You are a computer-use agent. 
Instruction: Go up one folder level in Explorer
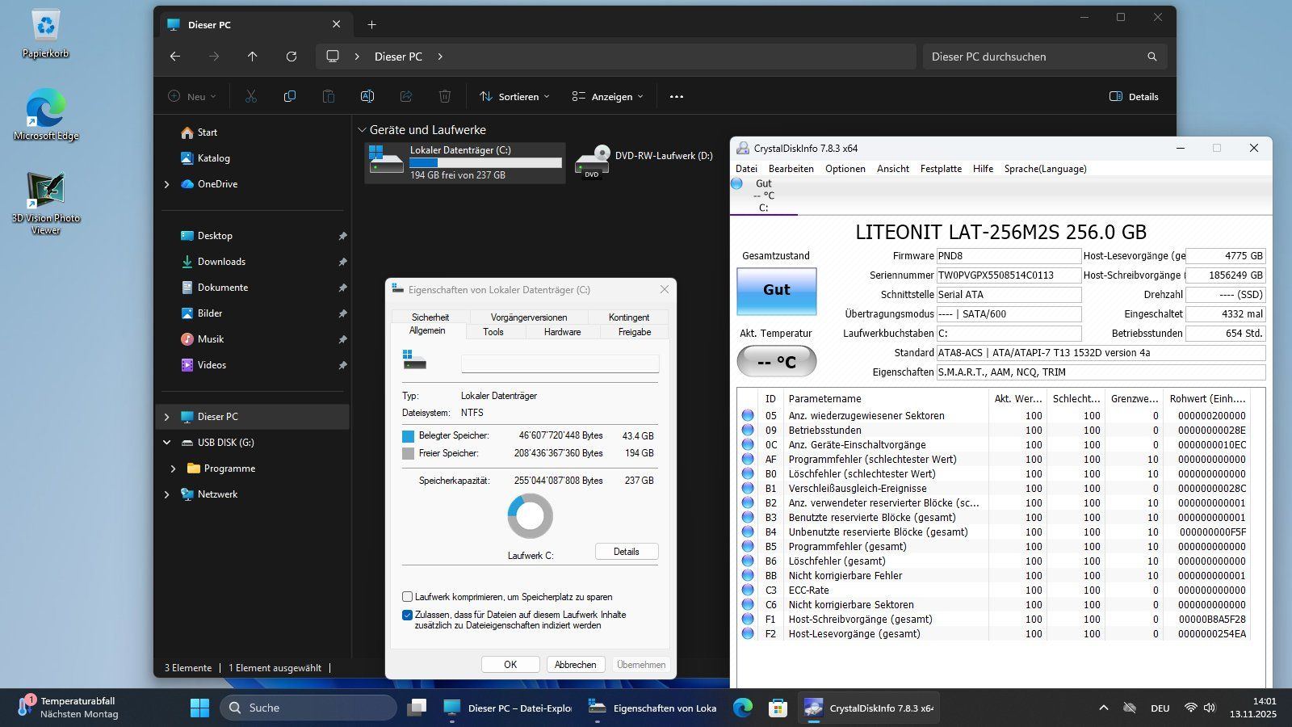pos(253,57)
